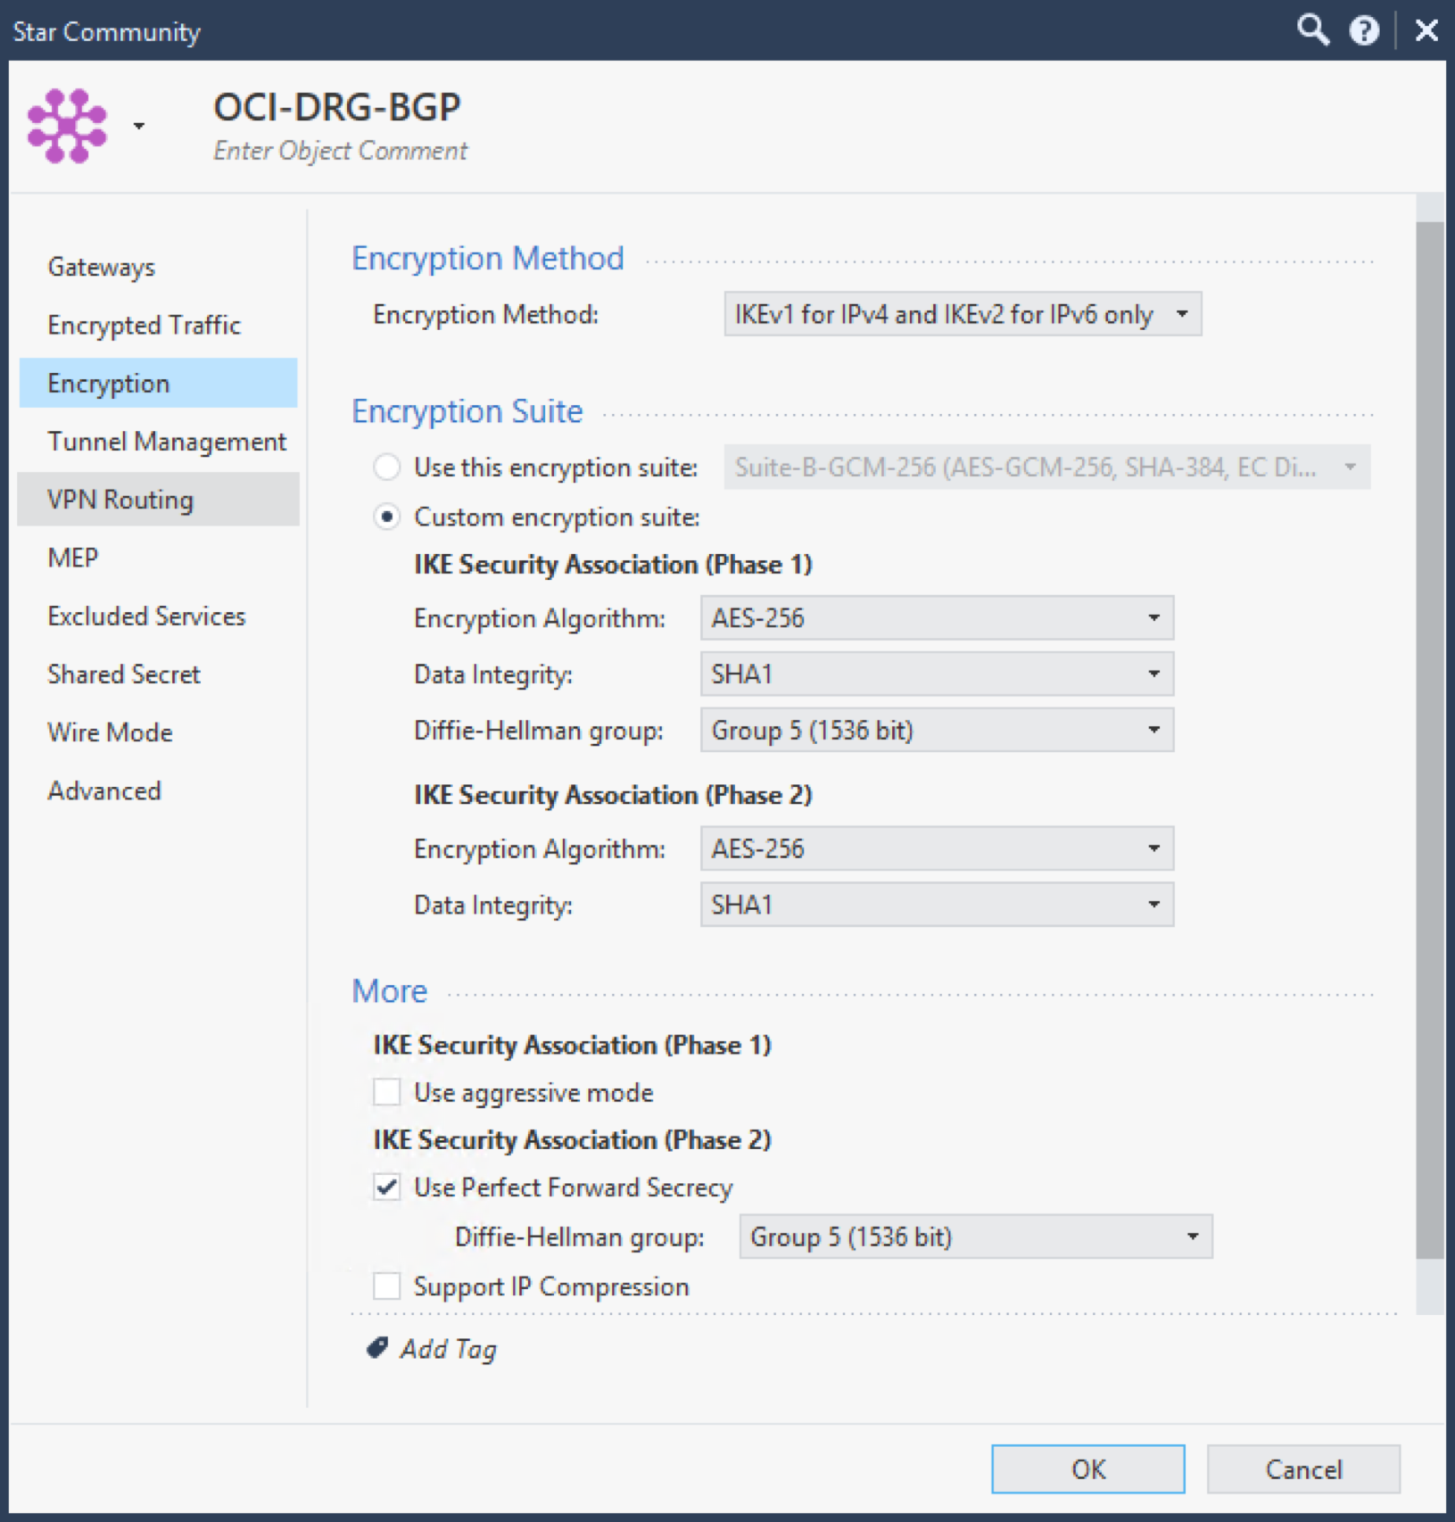The height and width of the screenshot is (1522, 1455).
Task: Click the tag icon beside Add Tag
Action: click(377, 1348)
